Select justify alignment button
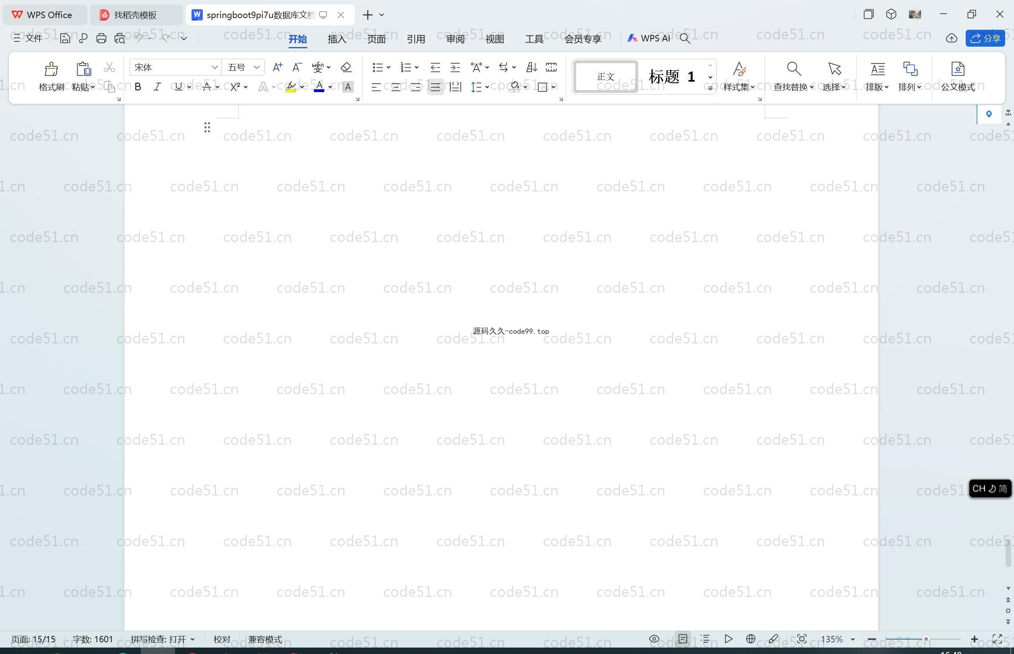The width and height of the screenshot is (1014, 654). 435,87
